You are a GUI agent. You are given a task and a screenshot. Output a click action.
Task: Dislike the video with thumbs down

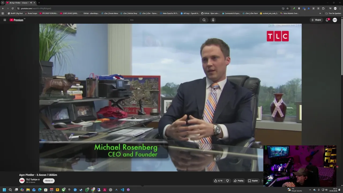(228, 181)
